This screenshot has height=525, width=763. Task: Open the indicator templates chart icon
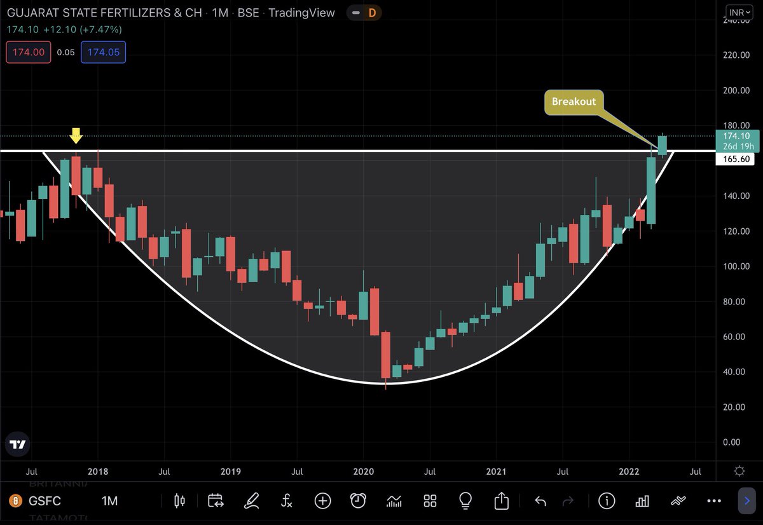(x=394, y=501)
